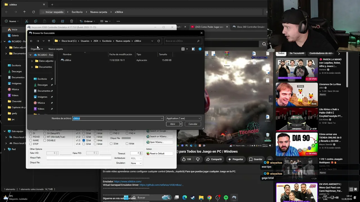Open Spotify from the taskbar
The height and width of the screenshot is (202, 360).
226,198
